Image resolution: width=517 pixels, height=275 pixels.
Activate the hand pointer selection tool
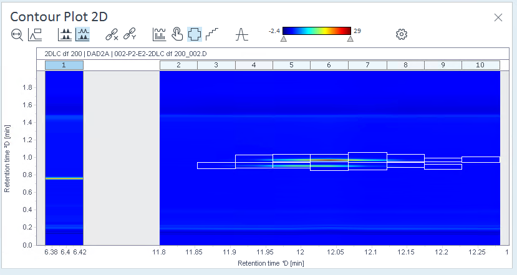(177, 34)
